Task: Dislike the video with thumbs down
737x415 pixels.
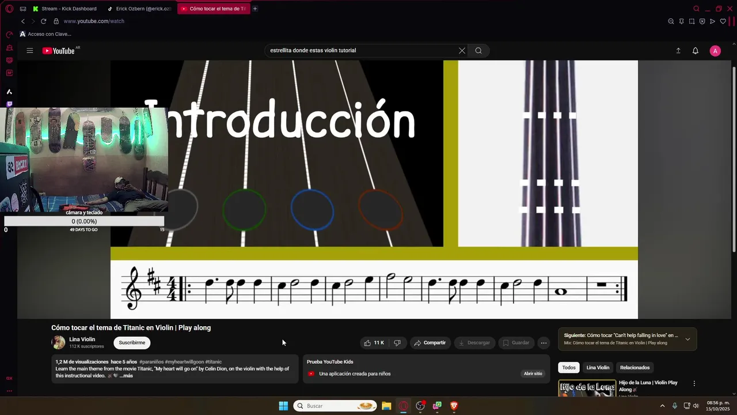Action: (397, 343)
